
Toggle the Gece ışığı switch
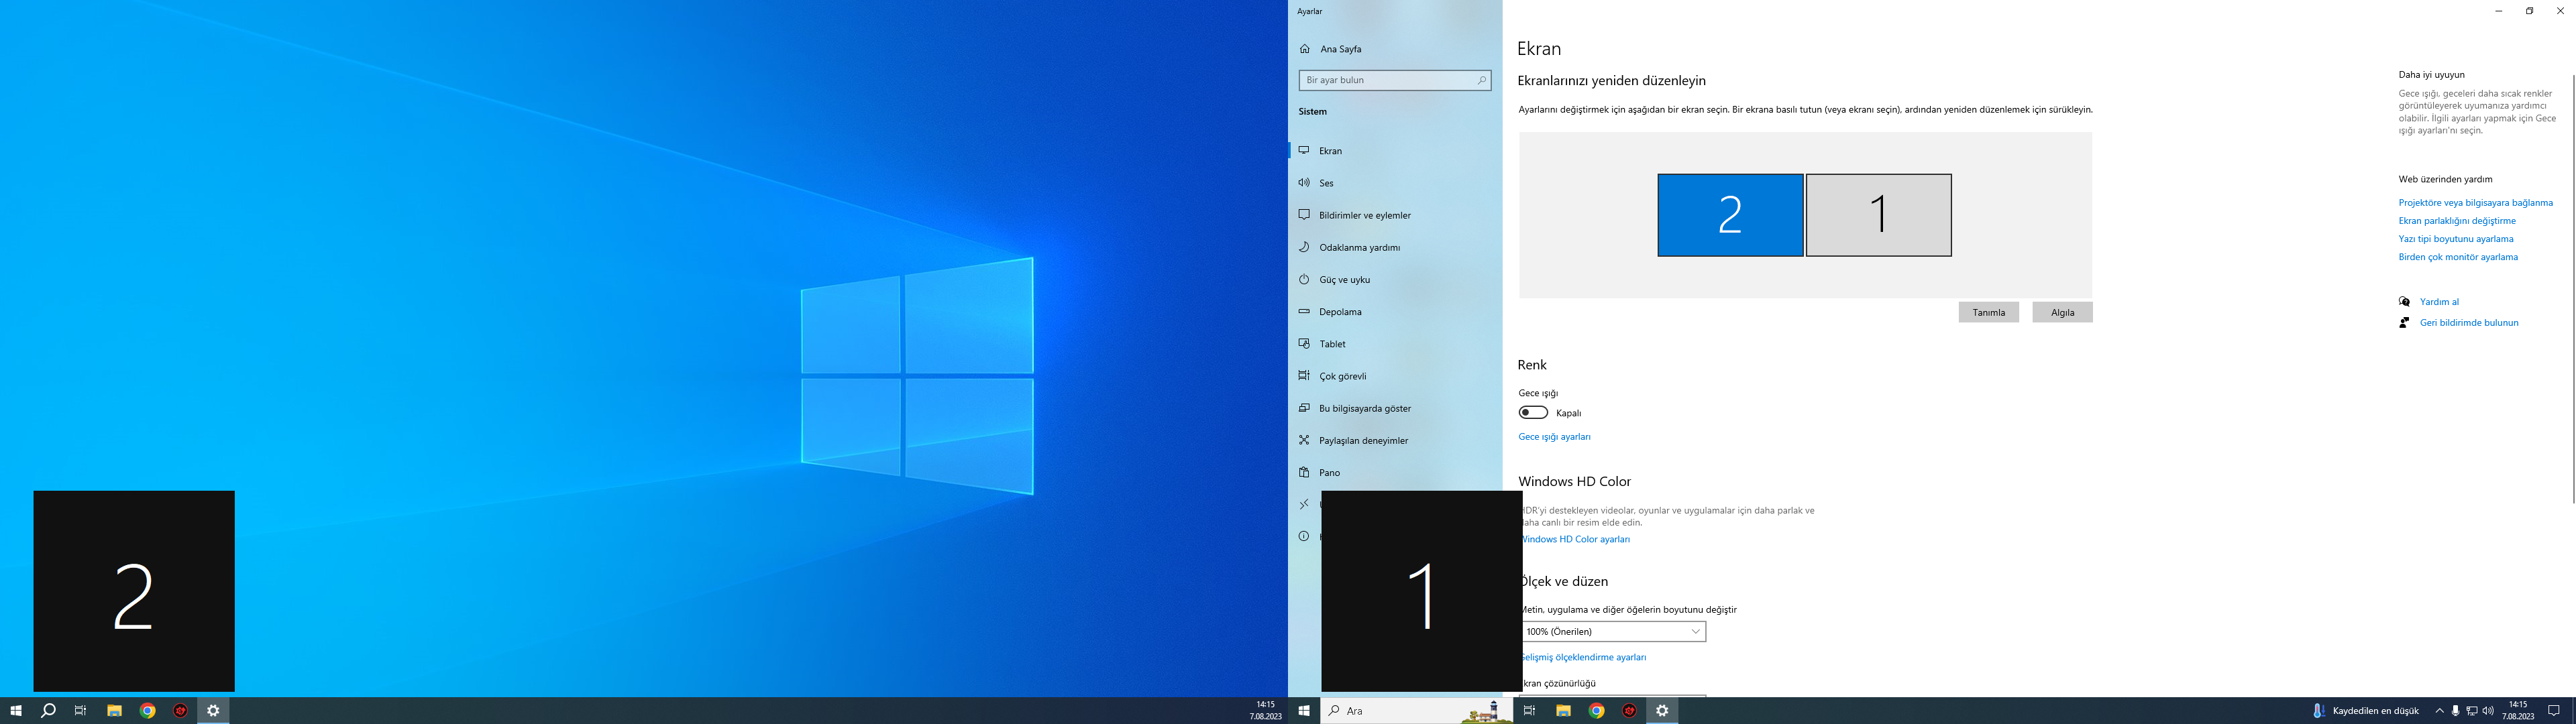tap(1533, 413)
